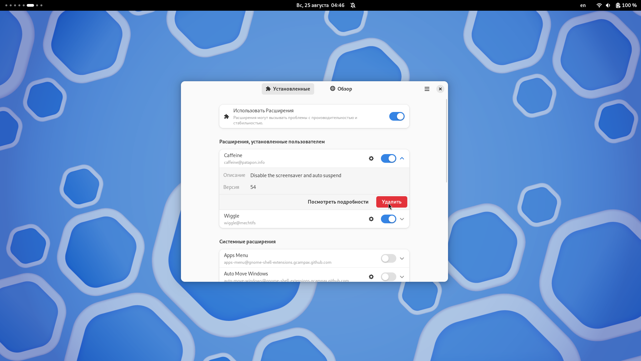Click the puzzle icon beside Использовать Расширения

pyautogui.click(x=227, y=116)
